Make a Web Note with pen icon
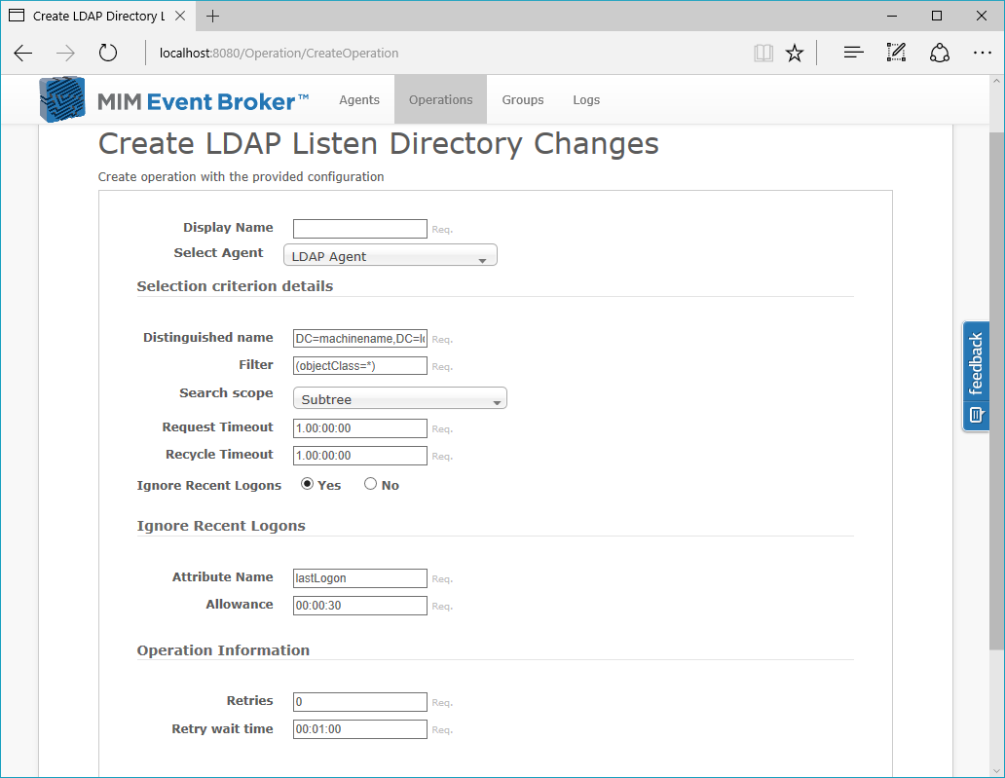1005x778 pixels. tap(896, 53)
